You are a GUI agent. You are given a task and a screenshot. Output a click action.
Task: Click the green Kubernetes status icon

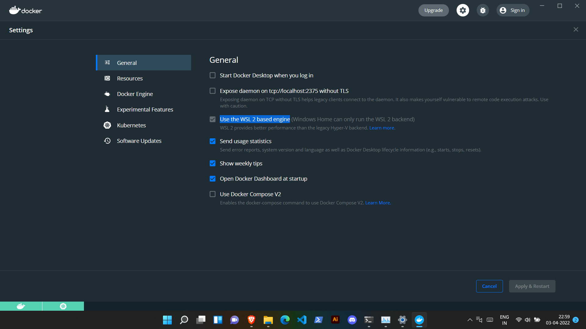63,306
